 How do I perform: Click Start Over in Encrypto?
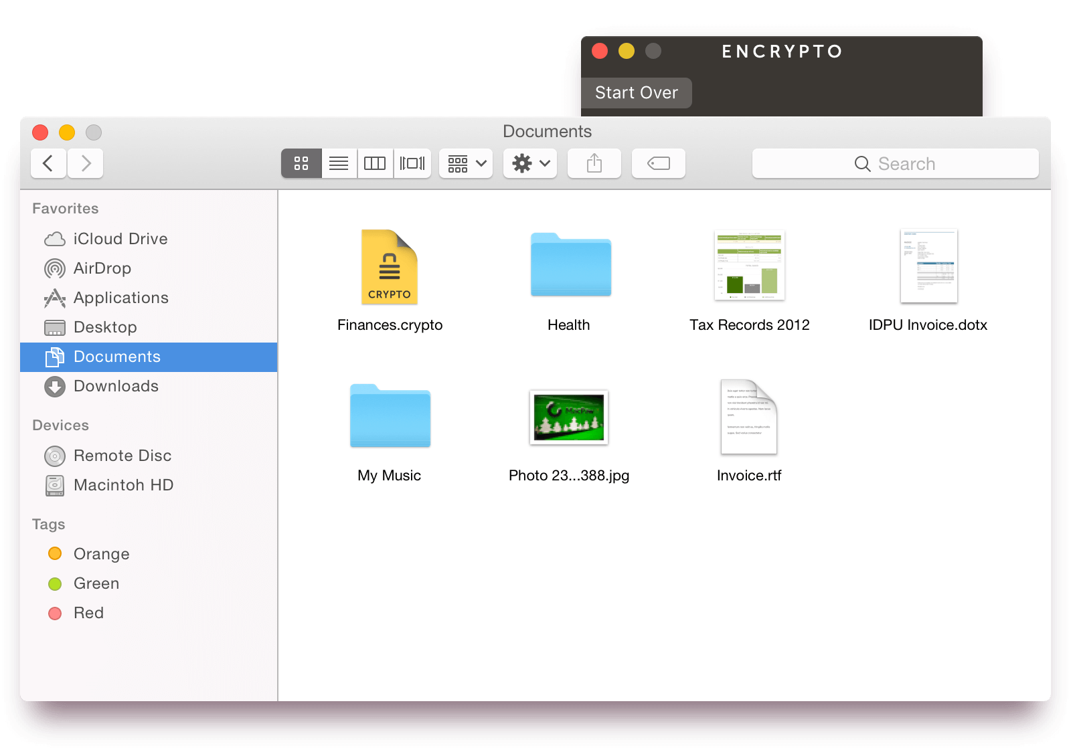pyautogui.click(x=636, y=92)
